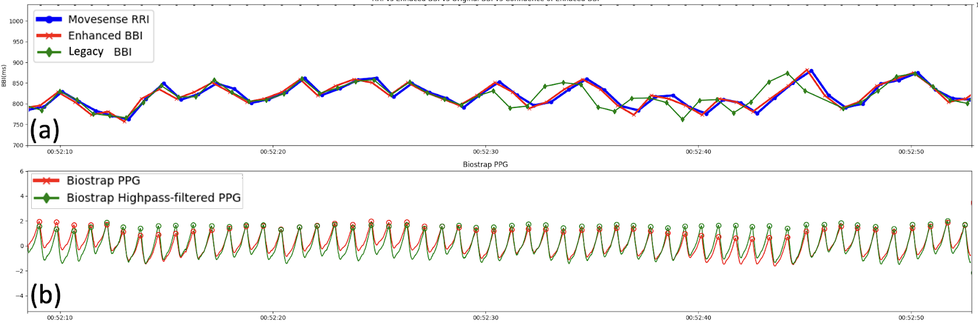
Task: Click the 0 y-axis tick on PPG plot
Action: pos(21,246)
